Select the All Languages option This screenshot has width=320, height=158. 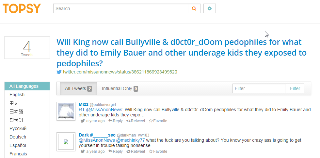pyautogui.click(x=24, y=86)
